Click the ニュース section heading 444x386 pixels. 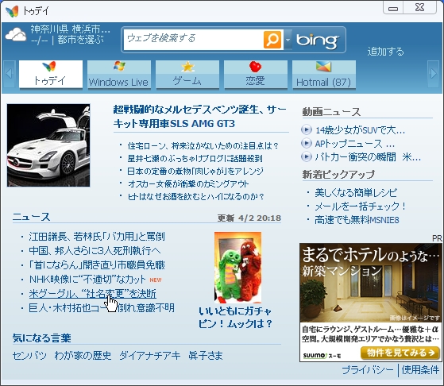[x=31, y=217]
